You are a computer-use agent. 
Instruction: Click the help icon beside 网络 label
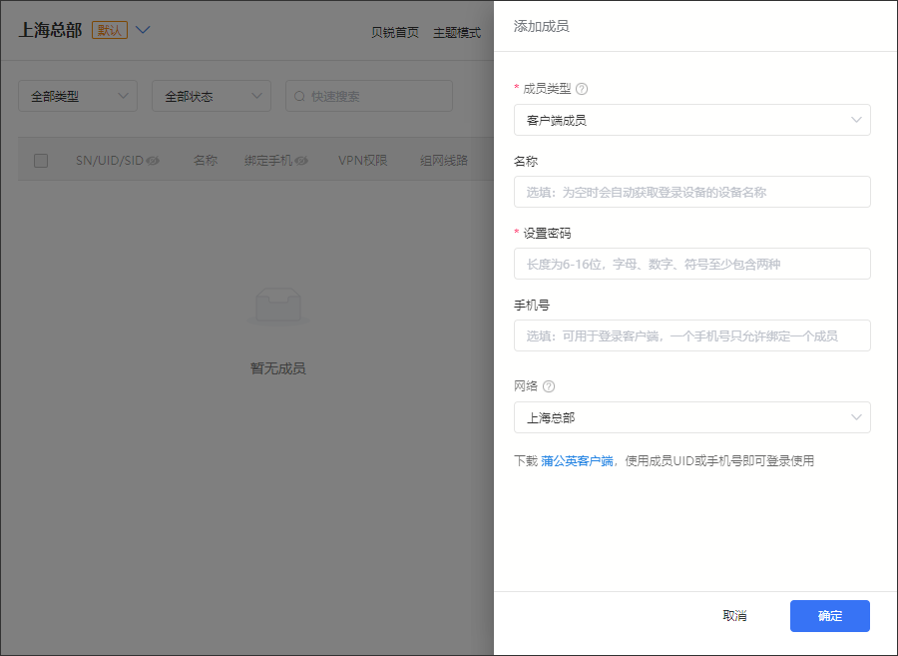click(x=549, y=386)
